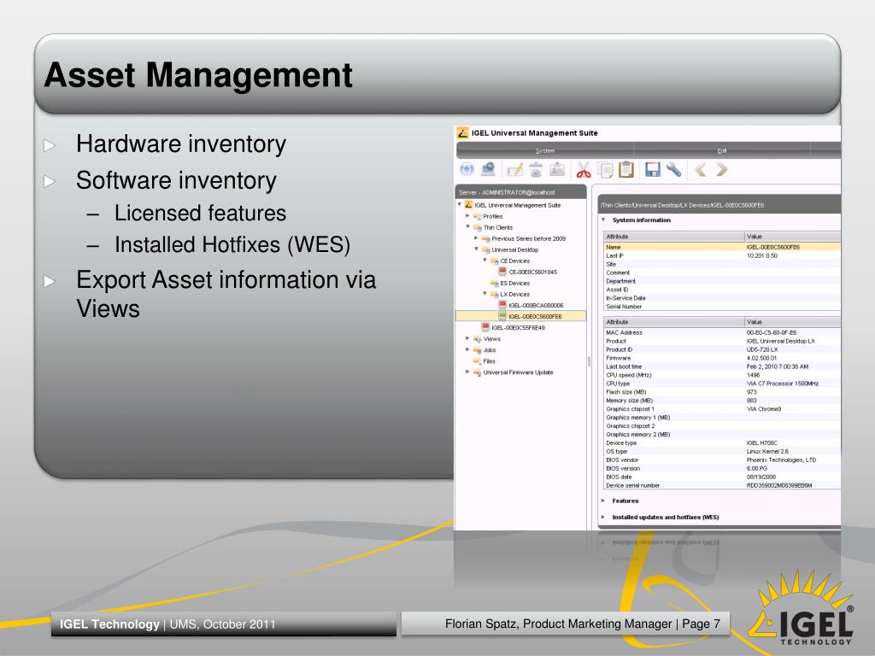
Task: Click the blue floppy disk Save icon
Action: tap(652, 170)
